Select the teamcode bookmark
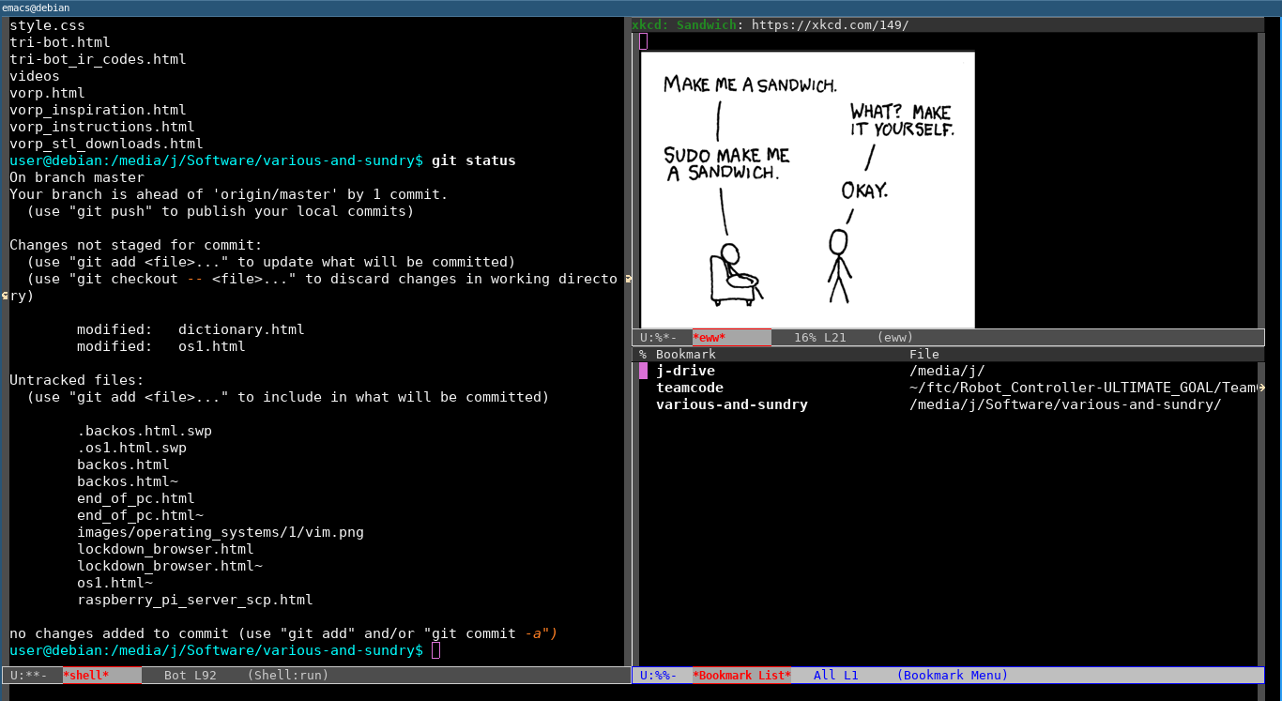This screenshot has width=1282, height=701. coord(690,388)
